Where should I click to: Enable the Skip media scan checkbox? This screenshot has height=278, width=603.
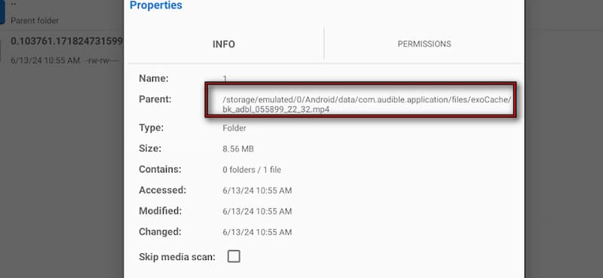pos(234,256)
